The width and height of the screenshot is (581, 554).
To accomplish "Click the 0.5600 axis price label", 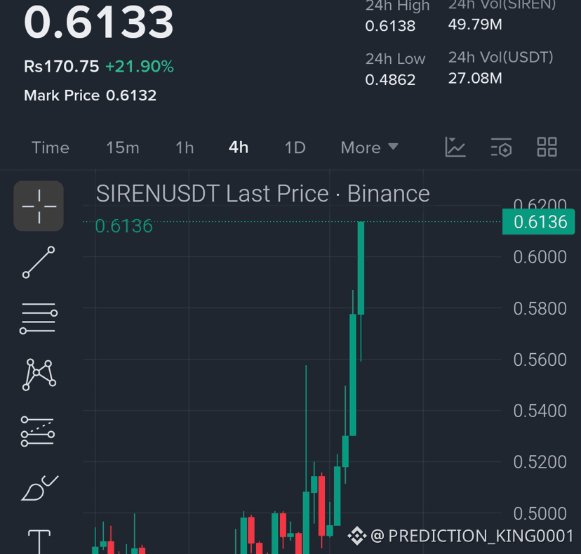I will [x=540, y=360].
